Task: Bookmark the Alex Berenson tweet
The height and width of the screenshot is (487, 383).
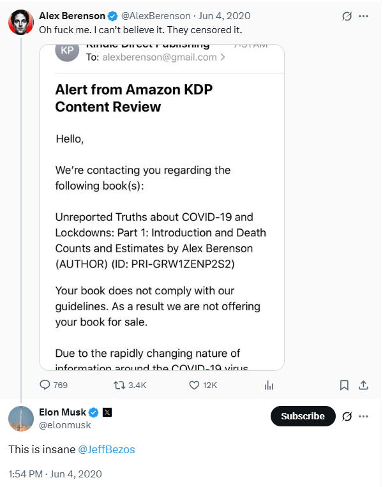Action: coord(344,385)
